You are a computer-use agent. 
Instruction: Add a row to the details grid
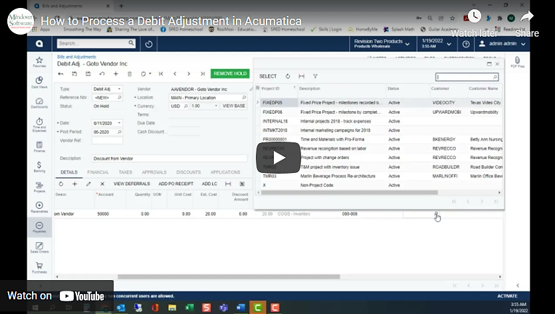(74, 184)
